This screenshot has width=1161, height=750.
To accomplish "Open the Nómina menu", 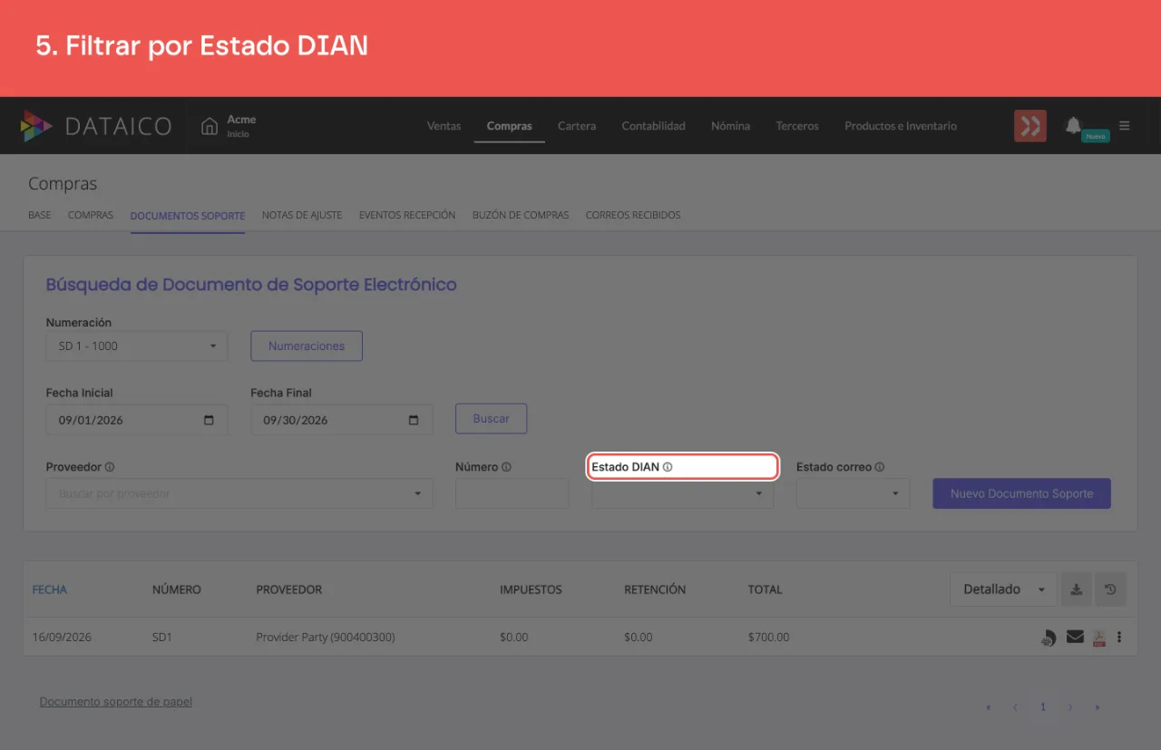I will point(731,126).
